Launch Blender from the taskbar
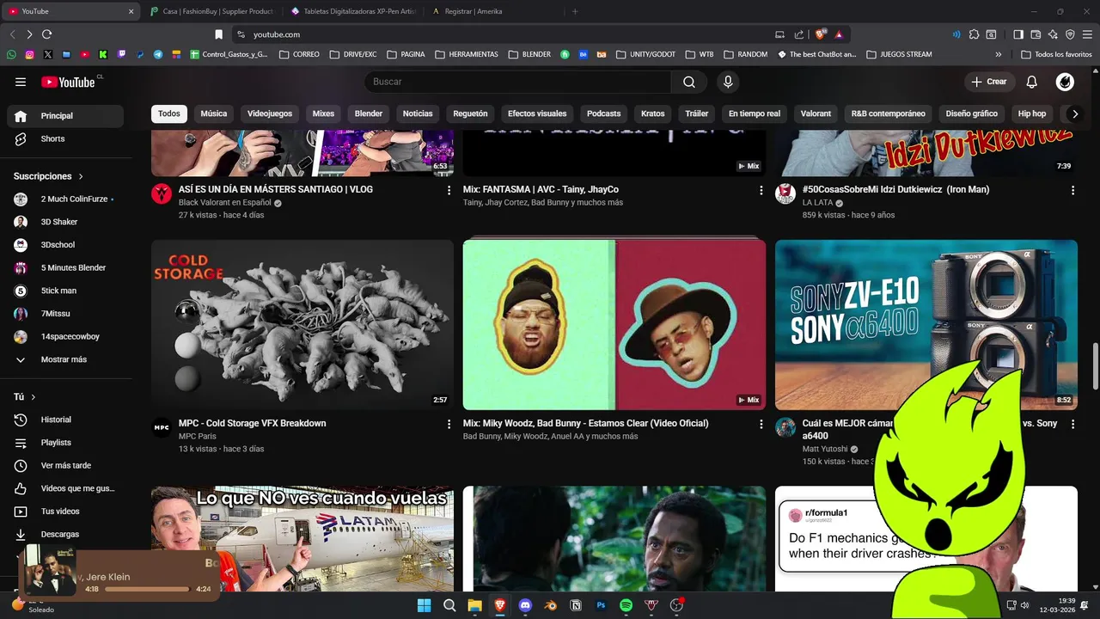The image size is (1100, 619). click(x=551, y=605)
